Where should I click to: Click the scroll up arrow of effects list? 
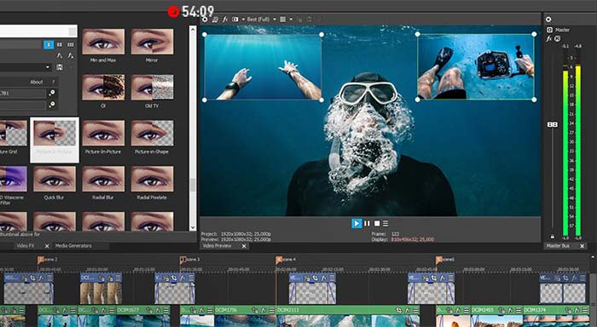[193, 29]
